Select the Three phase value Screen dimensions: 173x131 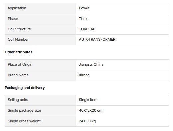(x=84, y=19)
